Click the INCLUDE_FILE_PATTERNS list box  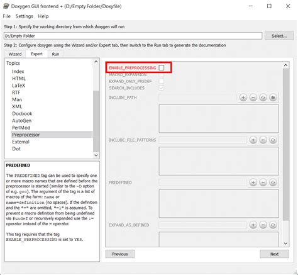(x=219, y=161)
